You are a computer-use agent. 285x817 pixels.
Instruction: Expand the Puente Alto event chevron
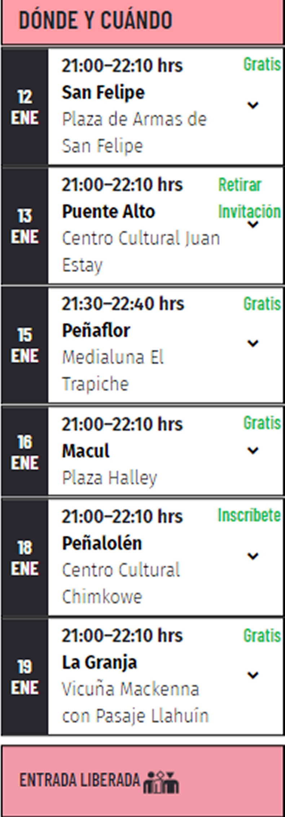point(253,225)
